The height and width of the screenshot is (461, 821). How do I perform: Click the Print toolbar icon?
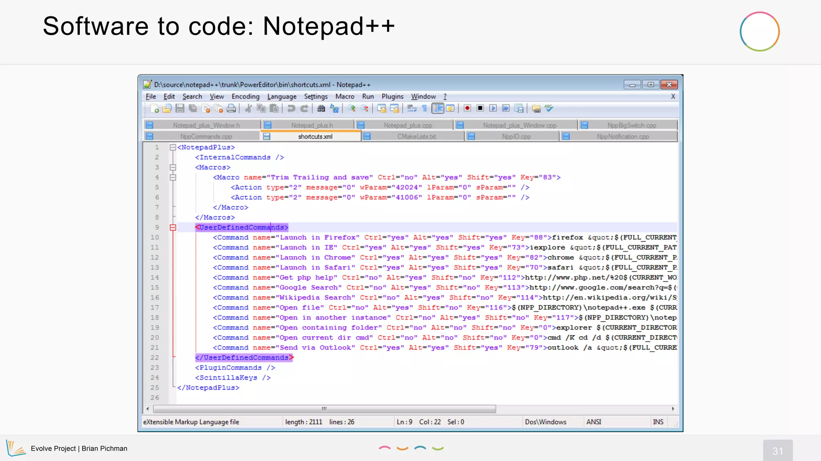coord(231,108)
